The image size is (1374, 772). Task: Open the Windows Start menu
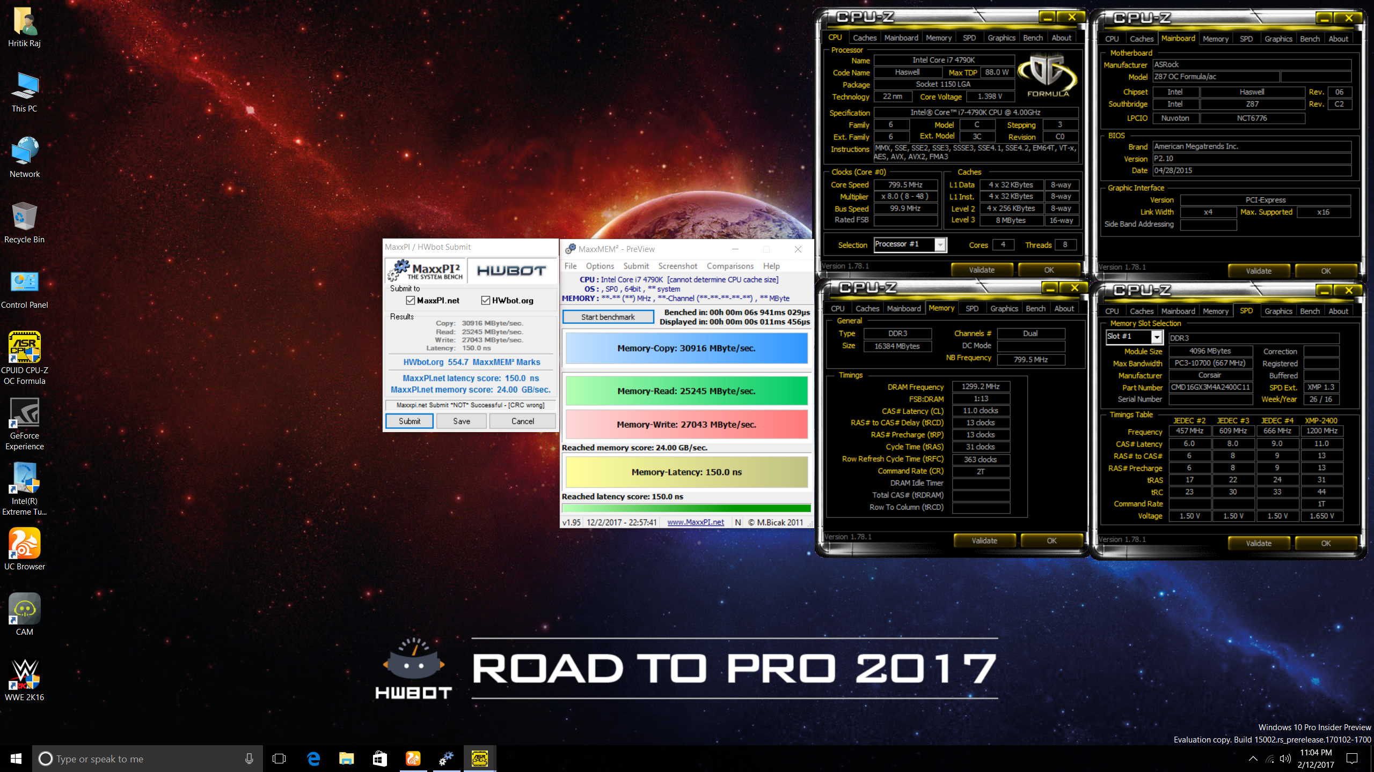tap(16, 759)
